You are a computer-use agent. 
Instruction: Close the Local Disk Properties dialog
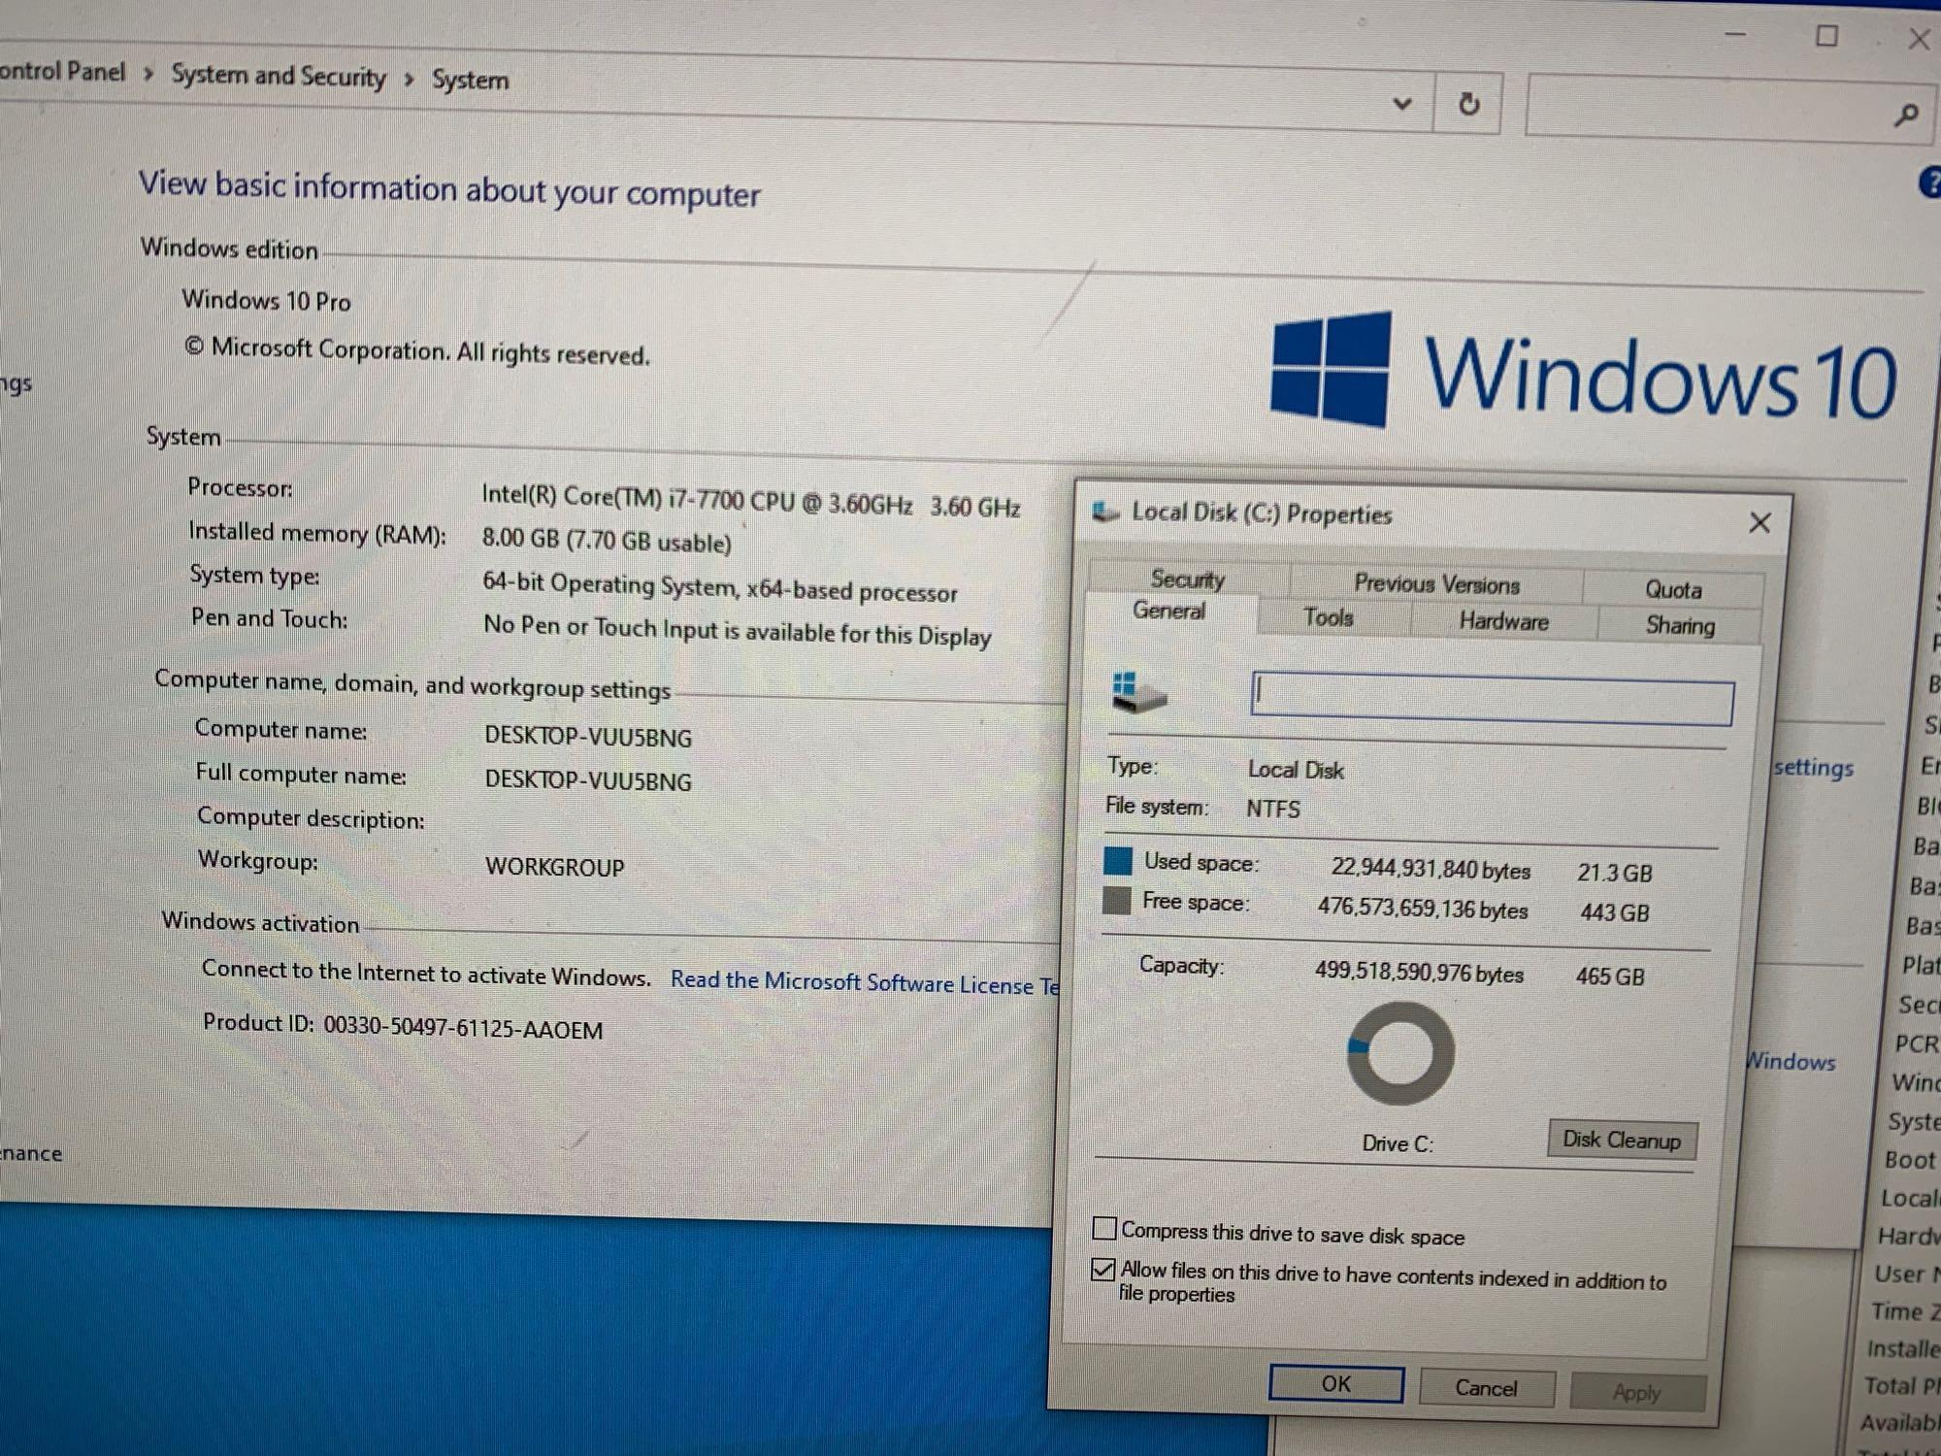pos(1760,523)
